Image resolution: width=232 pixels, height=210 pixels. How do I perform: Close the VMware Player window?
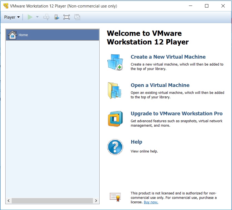[223, 6]
